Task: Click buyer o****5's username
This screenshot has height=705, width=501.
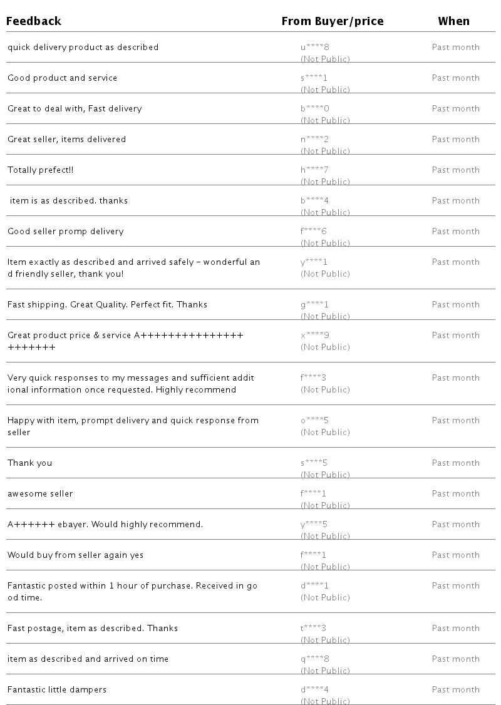Action: (314, 420)
